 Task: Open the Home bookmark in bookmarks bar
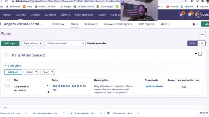click(27, 6)
